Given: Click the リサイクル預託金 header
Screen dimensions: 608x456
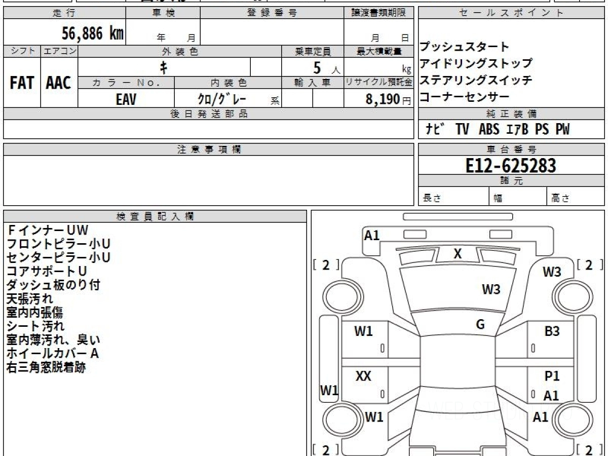Looking at the screenshot, I should [x=379, y=82].
